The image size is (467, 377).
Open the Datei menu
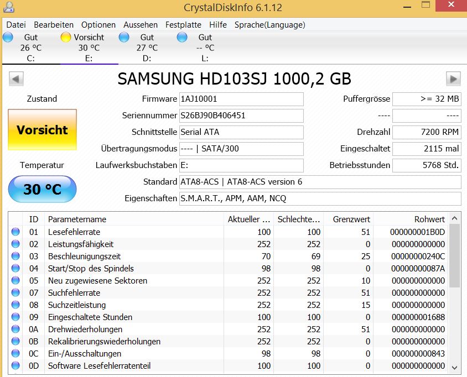(16, 25)
